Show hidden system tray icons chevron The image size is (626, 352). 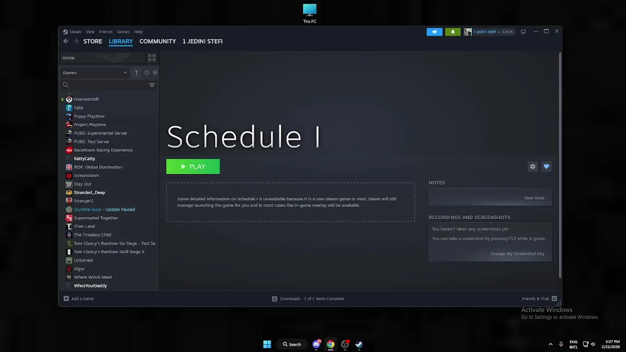point(551,344)
